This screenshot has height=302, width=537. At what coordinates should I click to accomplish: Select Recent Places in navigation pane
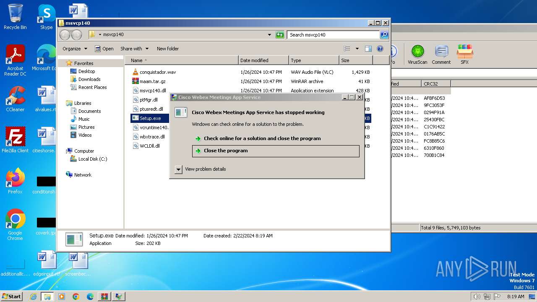92,87
